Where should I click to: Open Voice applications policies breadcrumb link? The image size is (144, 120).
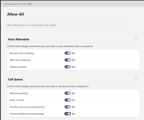coord(15,4)
